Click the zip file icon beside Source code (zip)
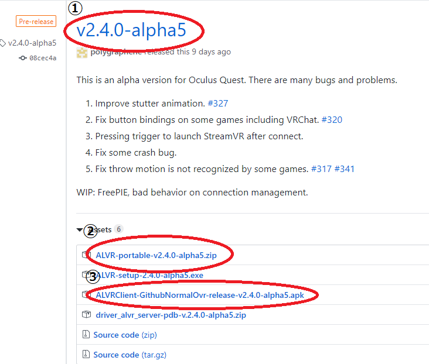429x364 pixels. point(86,334)
